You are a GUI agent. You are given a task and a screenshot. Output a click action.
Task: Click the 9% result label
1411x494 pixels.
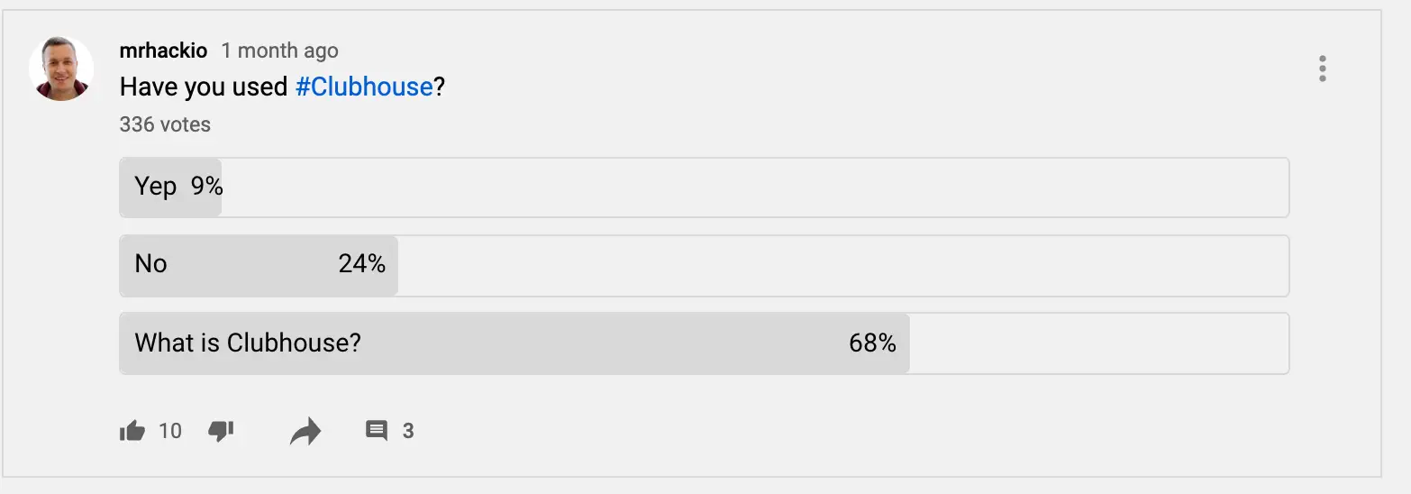pyautogui.click(x=207, y=187)
